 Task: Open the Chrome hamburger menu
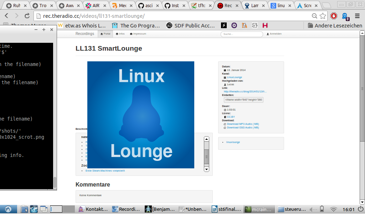point(357,16)
